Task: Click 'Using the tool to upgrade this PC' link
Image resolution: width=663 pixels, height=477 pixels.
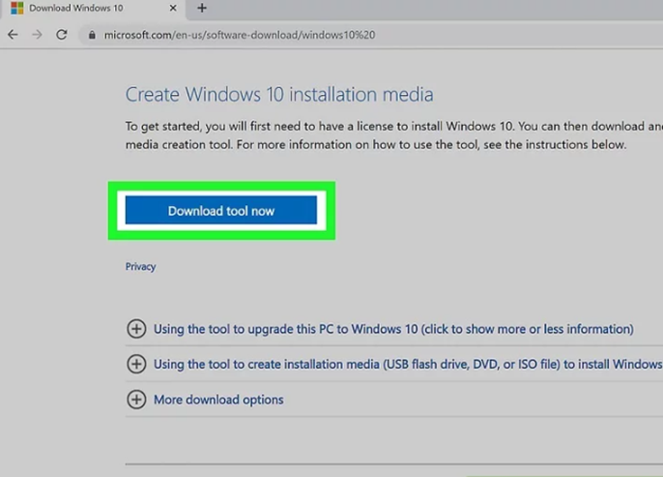Action: [393, 329]
